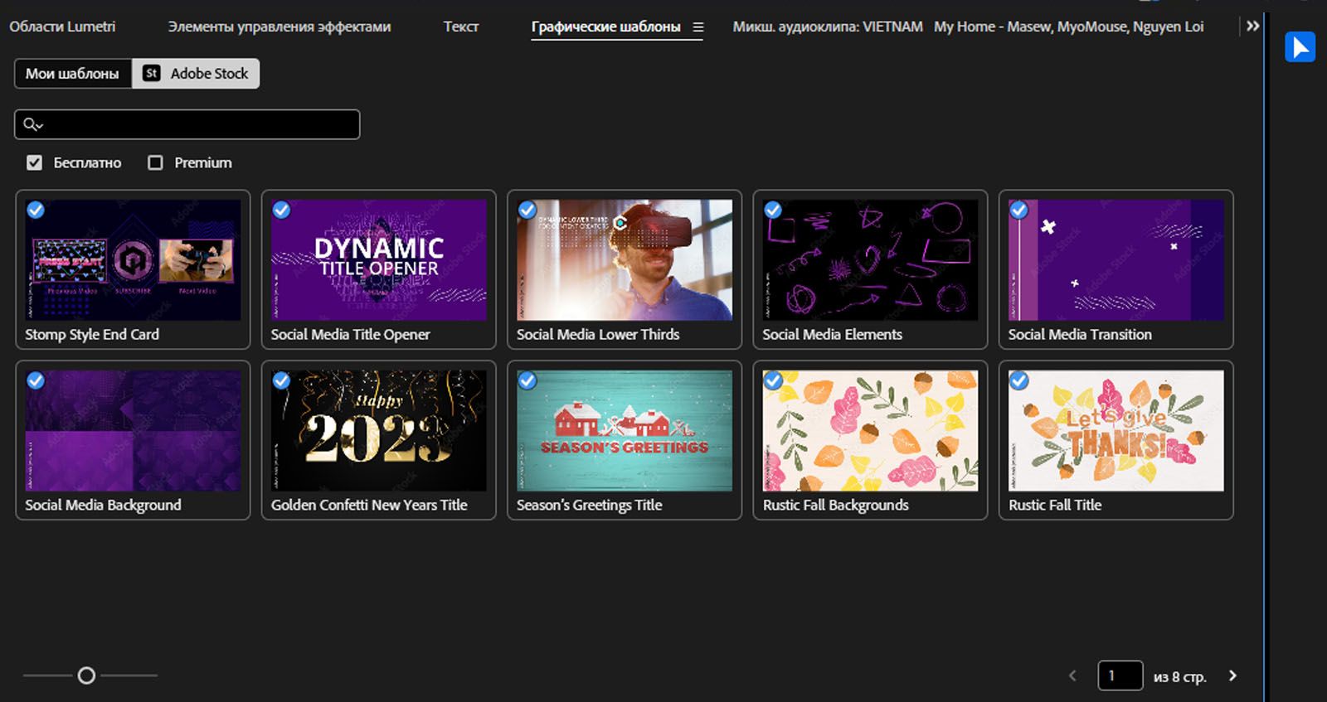Select Stomp Style End Card thumbnail
This screenshot has width=1327, height=702.
(x=134, y=259)
